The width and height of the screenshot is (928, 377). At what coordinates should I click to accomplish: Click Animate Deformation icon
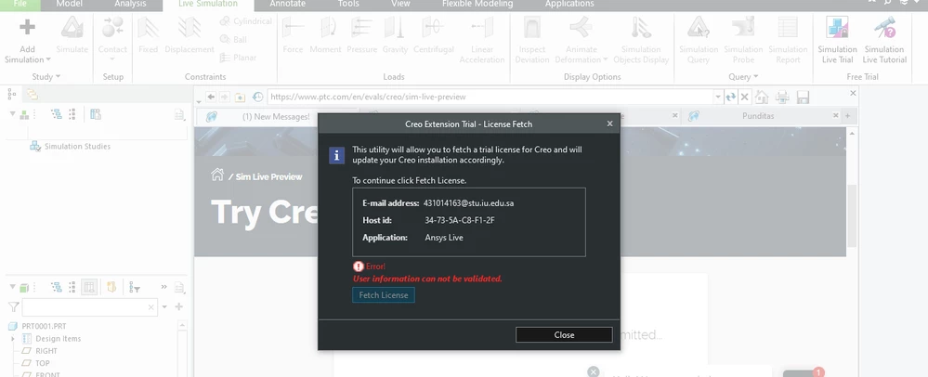coord(581,27)
